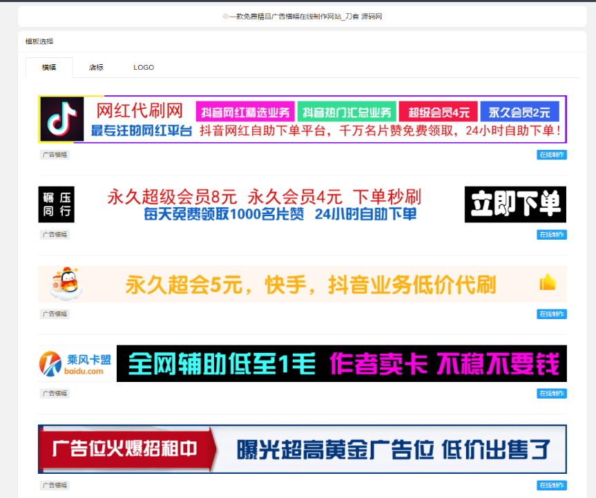The image size is (596, 498).
Task: Click 在线制作 under the 网红代刷网 banner
Action: (x=552, y=155)
